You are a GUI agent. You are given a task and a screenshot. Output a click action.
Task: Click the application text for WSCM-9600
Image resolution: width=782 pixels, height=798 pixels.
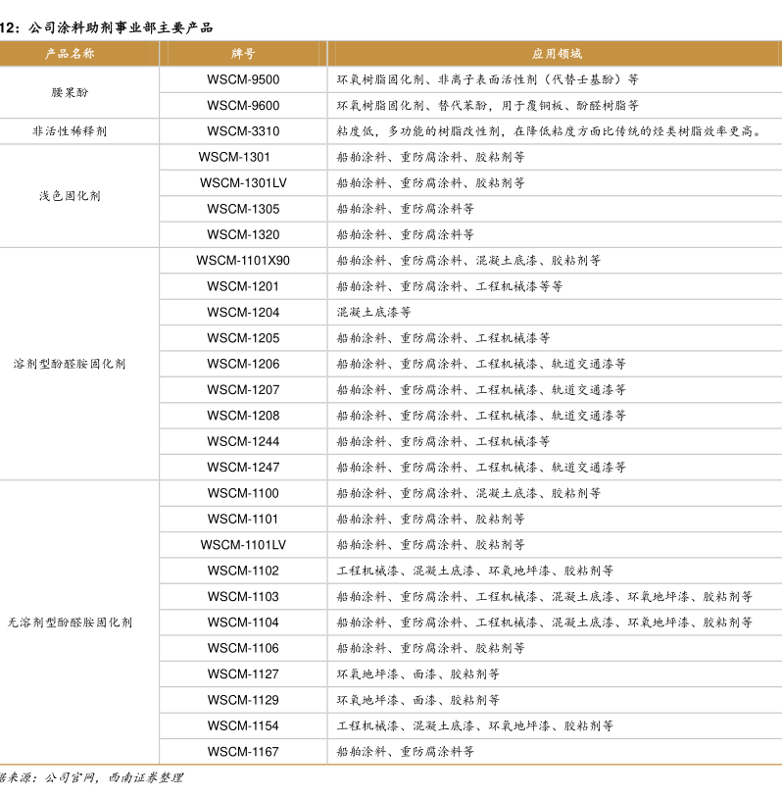(487, 106)
